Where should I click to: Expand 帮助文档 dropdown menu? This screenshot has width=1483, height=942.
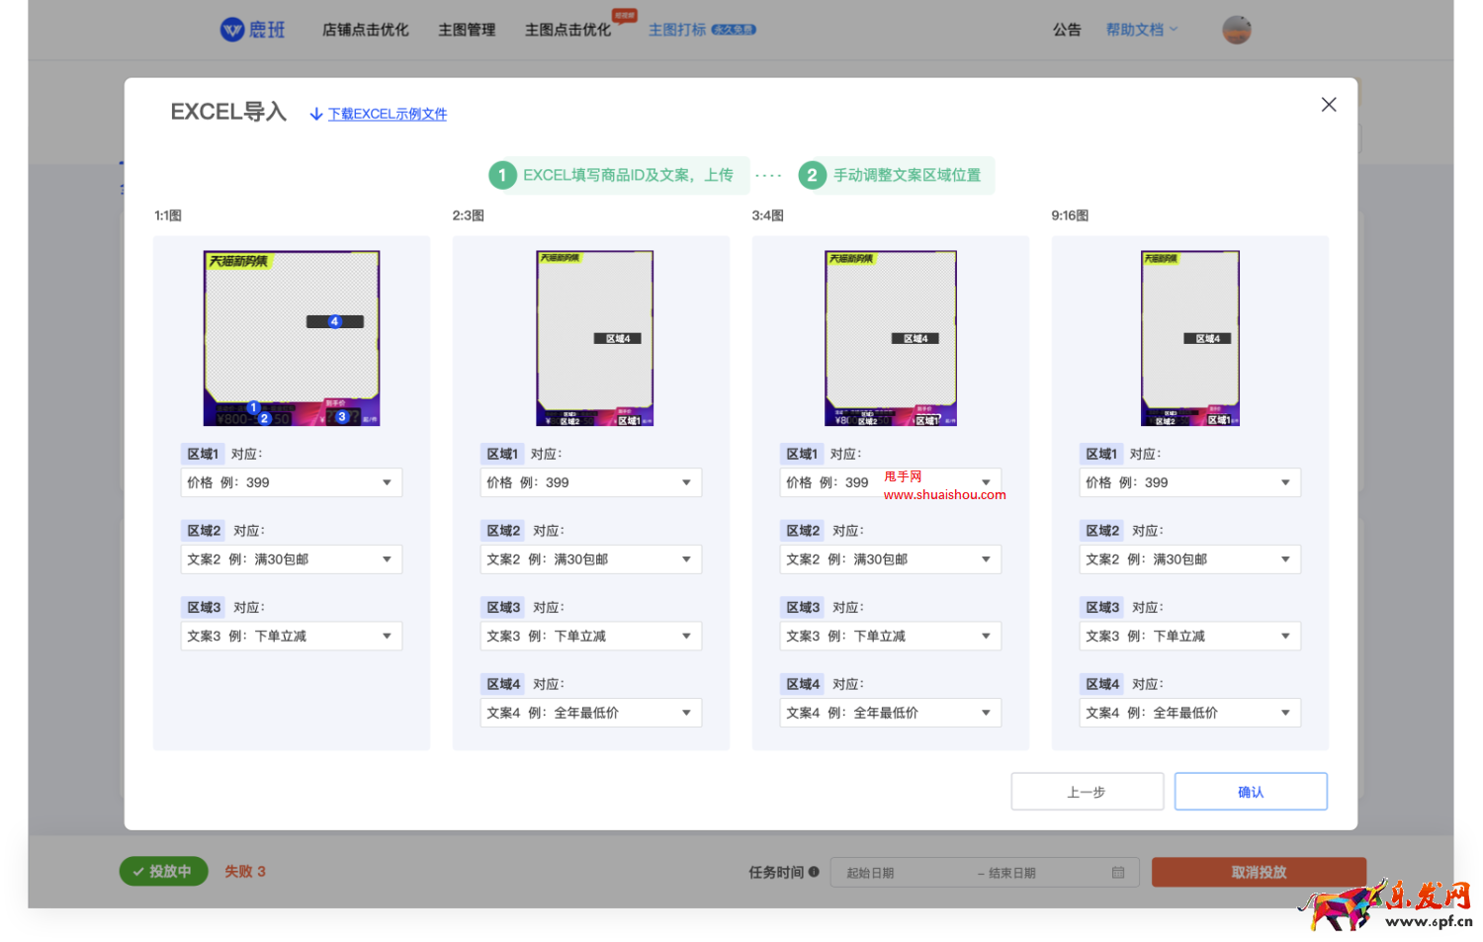1141,30
